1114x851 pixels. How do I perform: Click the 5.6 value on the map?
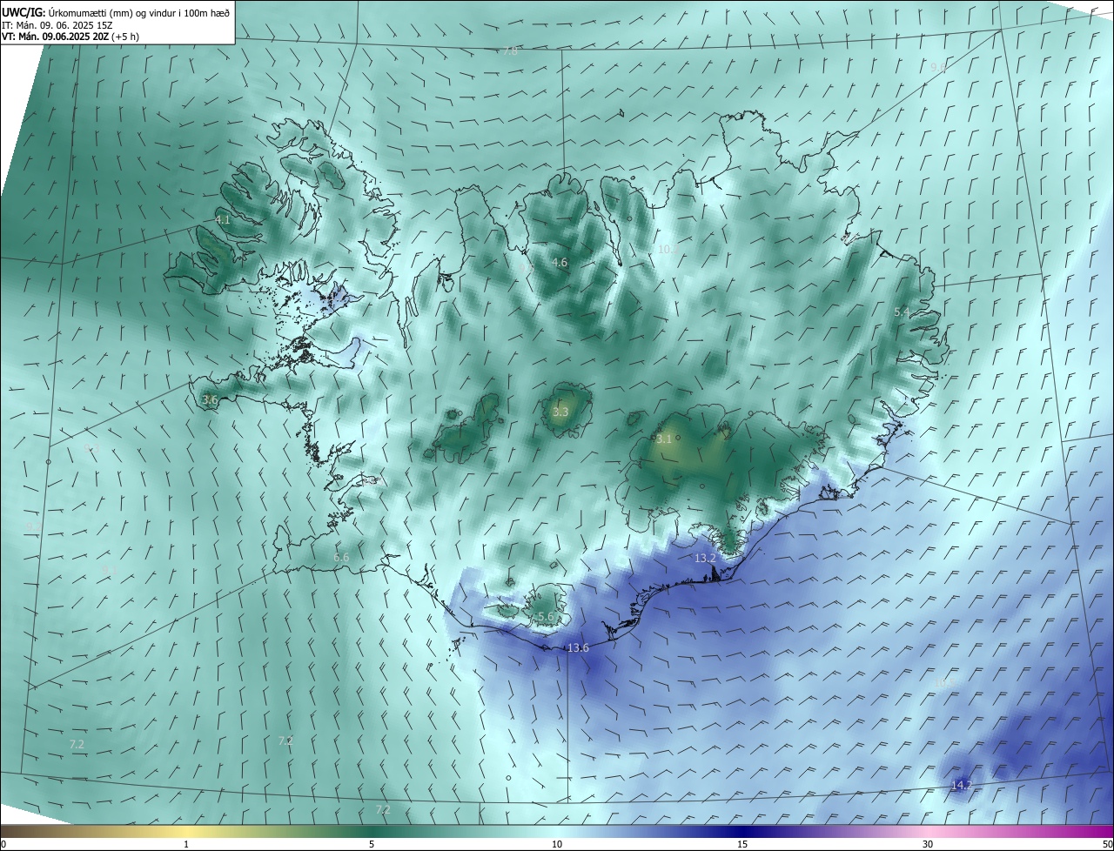point(546,616)
